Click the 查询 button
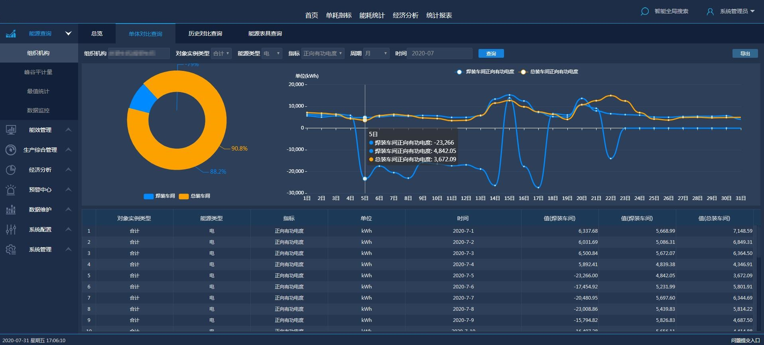 491,53
